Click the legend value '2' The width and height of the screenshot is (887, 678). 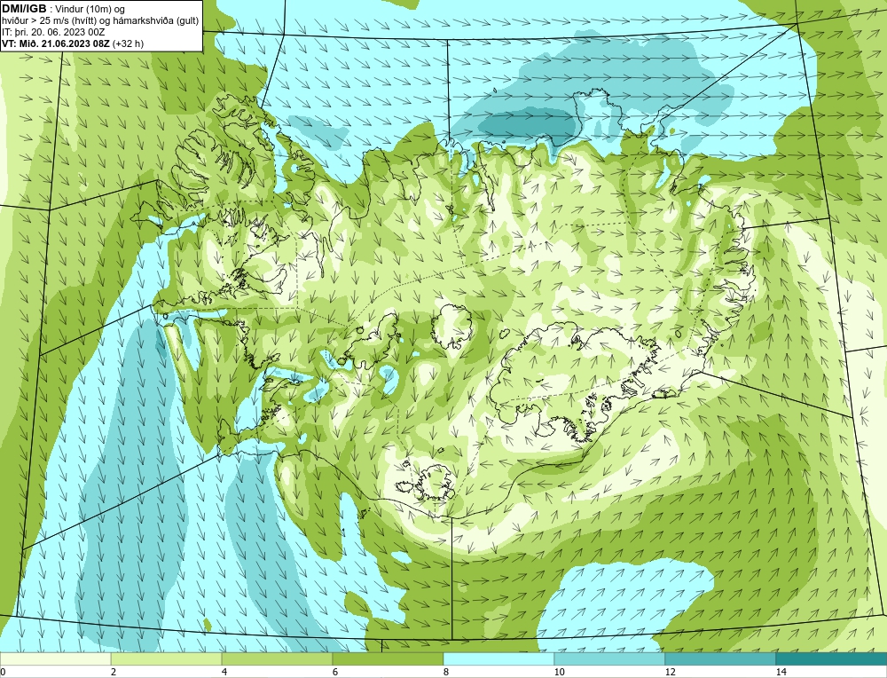pos(114,672)
